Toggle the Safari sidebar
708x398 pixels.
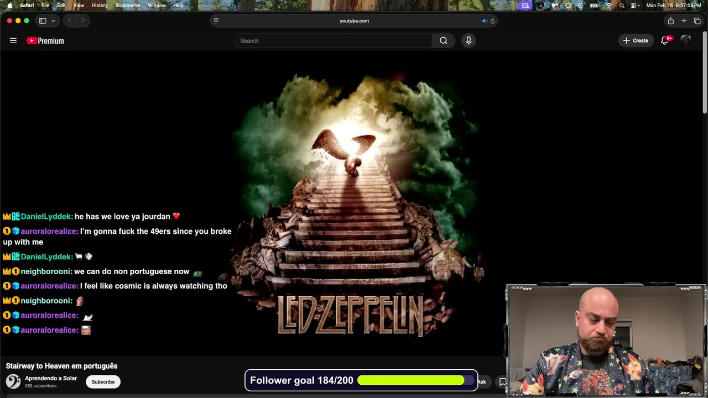point(43,20)
